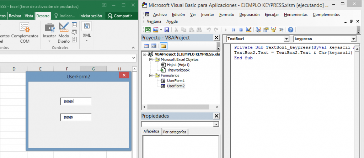Open the Depuración menu
This screenshot has width=364, height=158.
[x=250, y=14]
